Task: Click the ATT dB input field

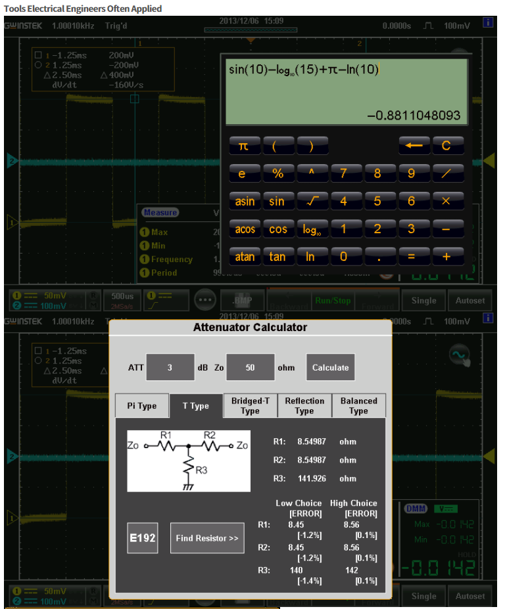Action: click(x=170, y=368)
